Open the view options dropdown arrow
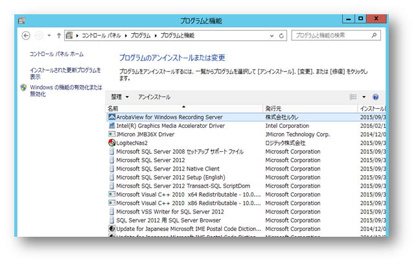 coord(364,97)
